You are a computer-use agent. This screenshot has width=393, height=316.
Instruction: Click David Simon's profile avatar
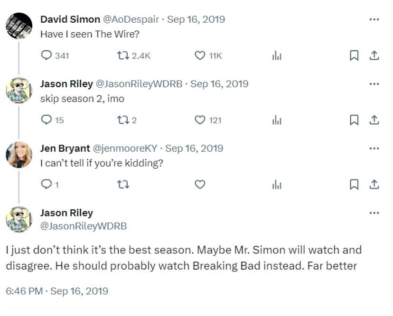[x=19, y=26]
